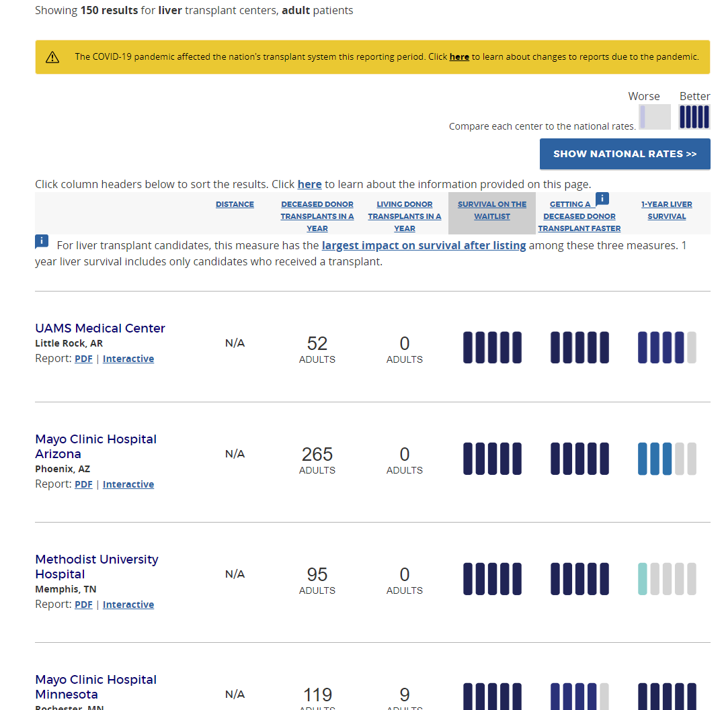This screenshot has height=710, width=722.
Task: Open Methodist University Hospital PDF report
Action: point(83,604)
